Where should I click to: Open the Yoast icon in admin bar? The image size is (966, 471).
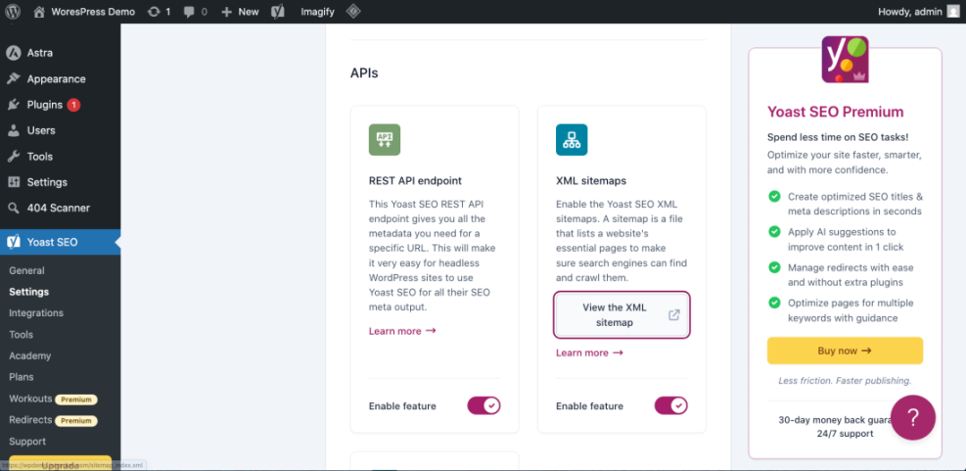pyautogui.click(x=278, y=12)
